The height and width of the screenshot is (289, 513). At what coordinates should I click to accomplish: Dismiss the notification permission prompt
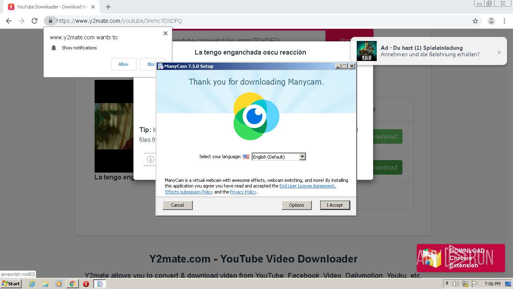point(166,33)
